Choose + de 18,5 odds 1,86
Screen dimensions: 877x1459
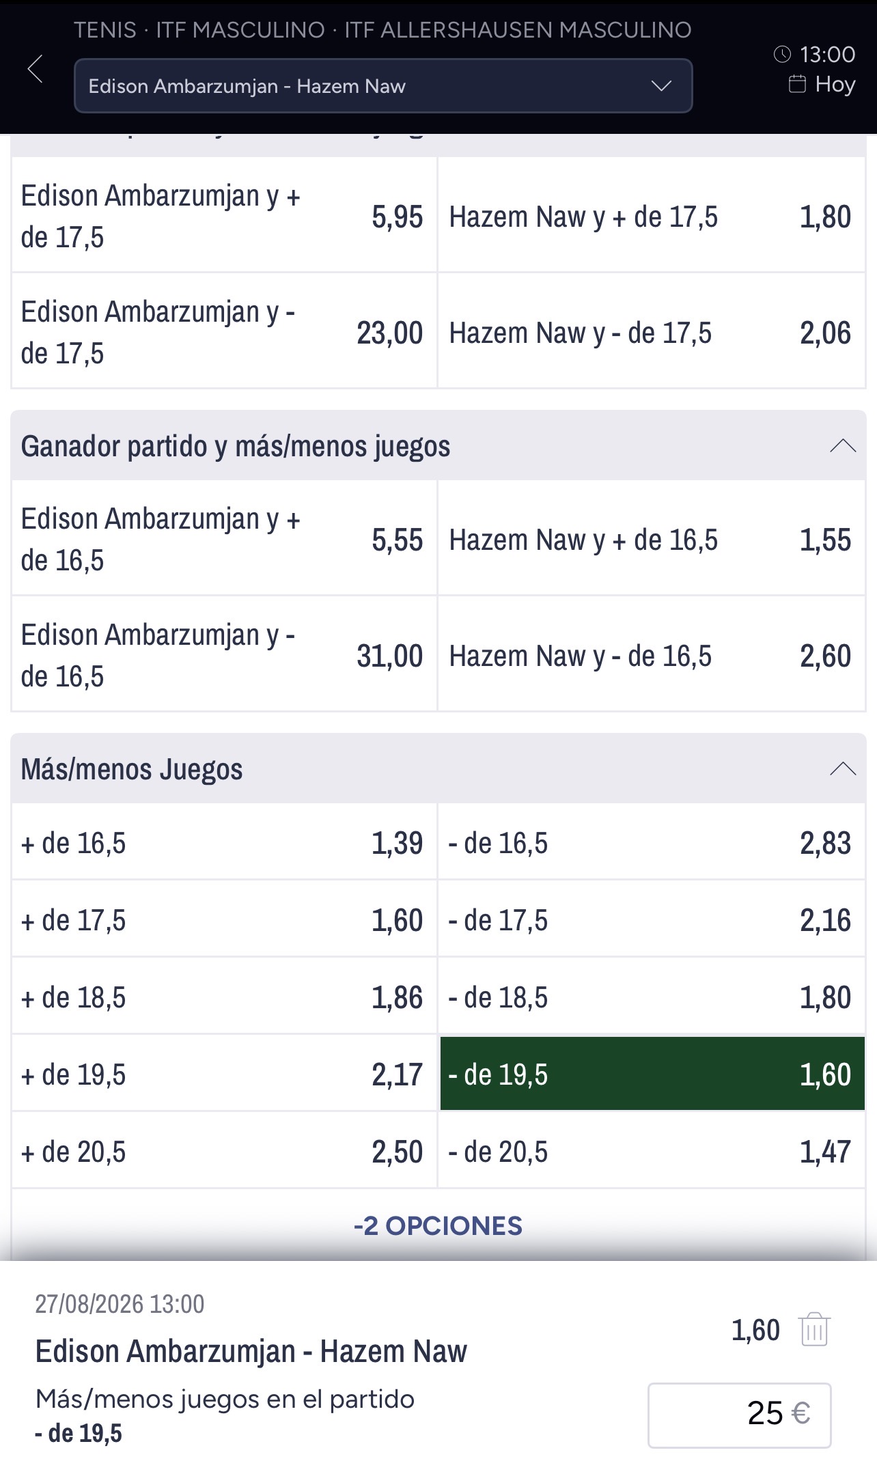point(224,997)
